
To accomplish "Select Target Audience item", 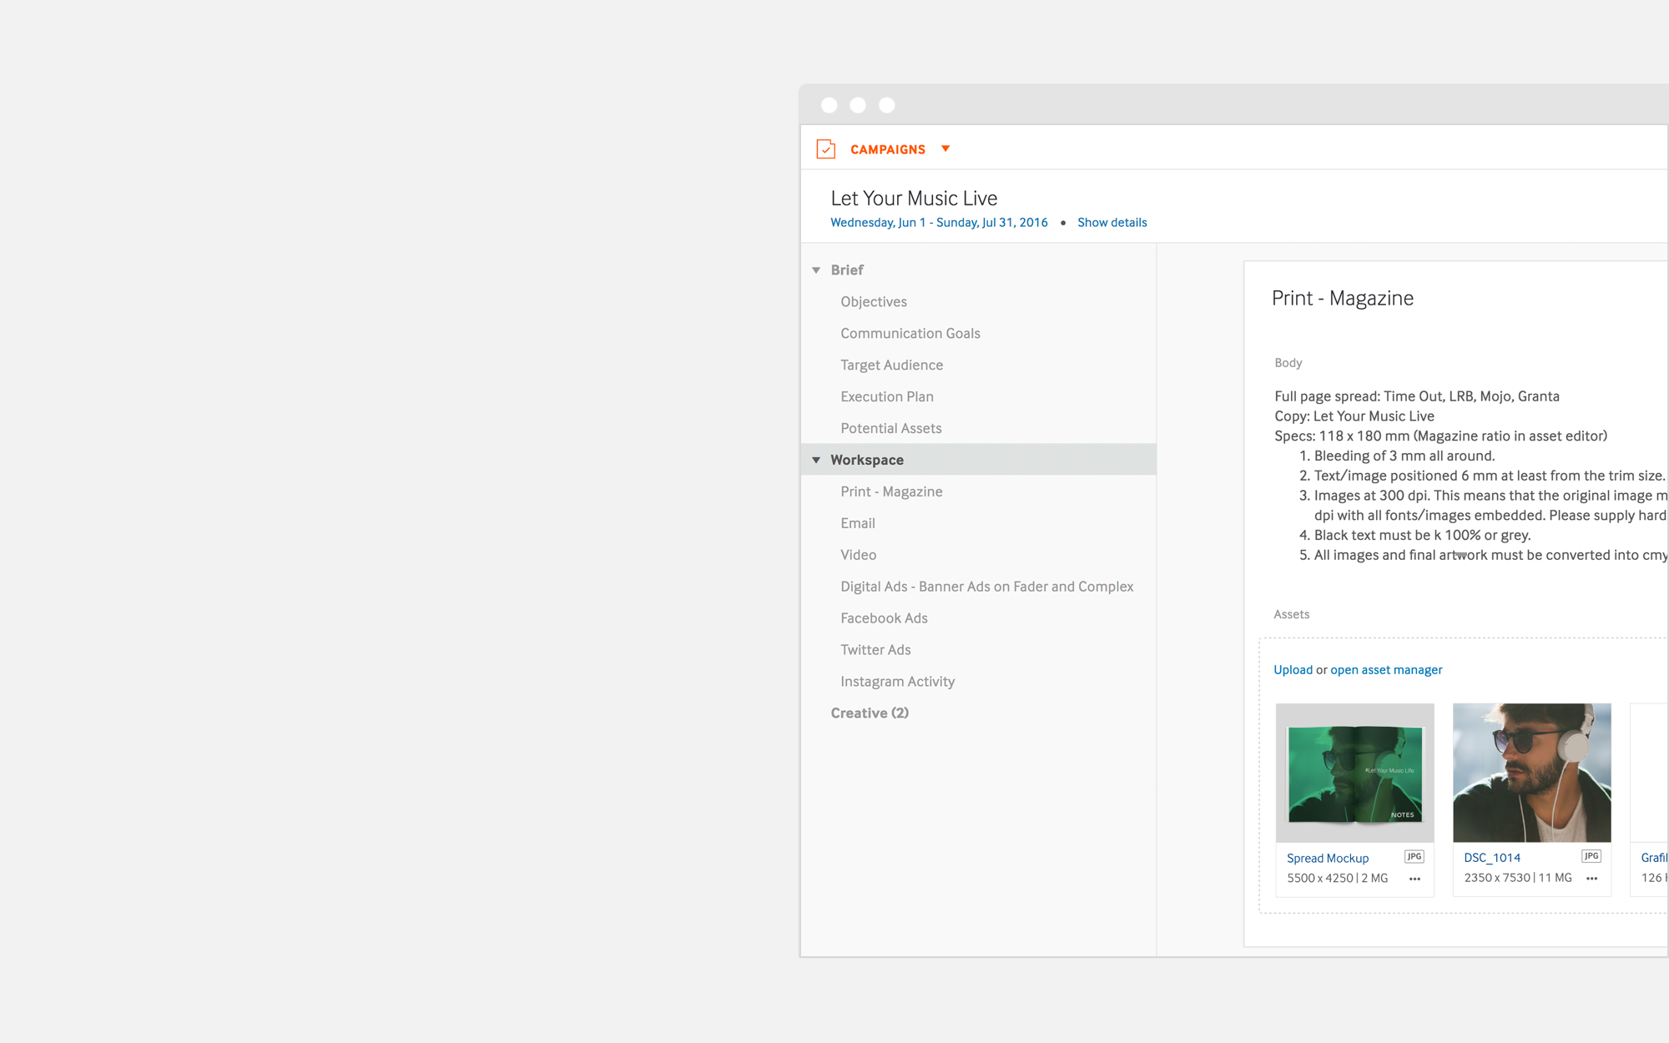I will click(892, 365).
